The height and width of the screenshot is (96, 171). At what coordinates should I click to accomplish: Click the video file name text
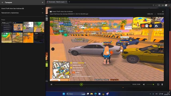(x=69, y=14)
